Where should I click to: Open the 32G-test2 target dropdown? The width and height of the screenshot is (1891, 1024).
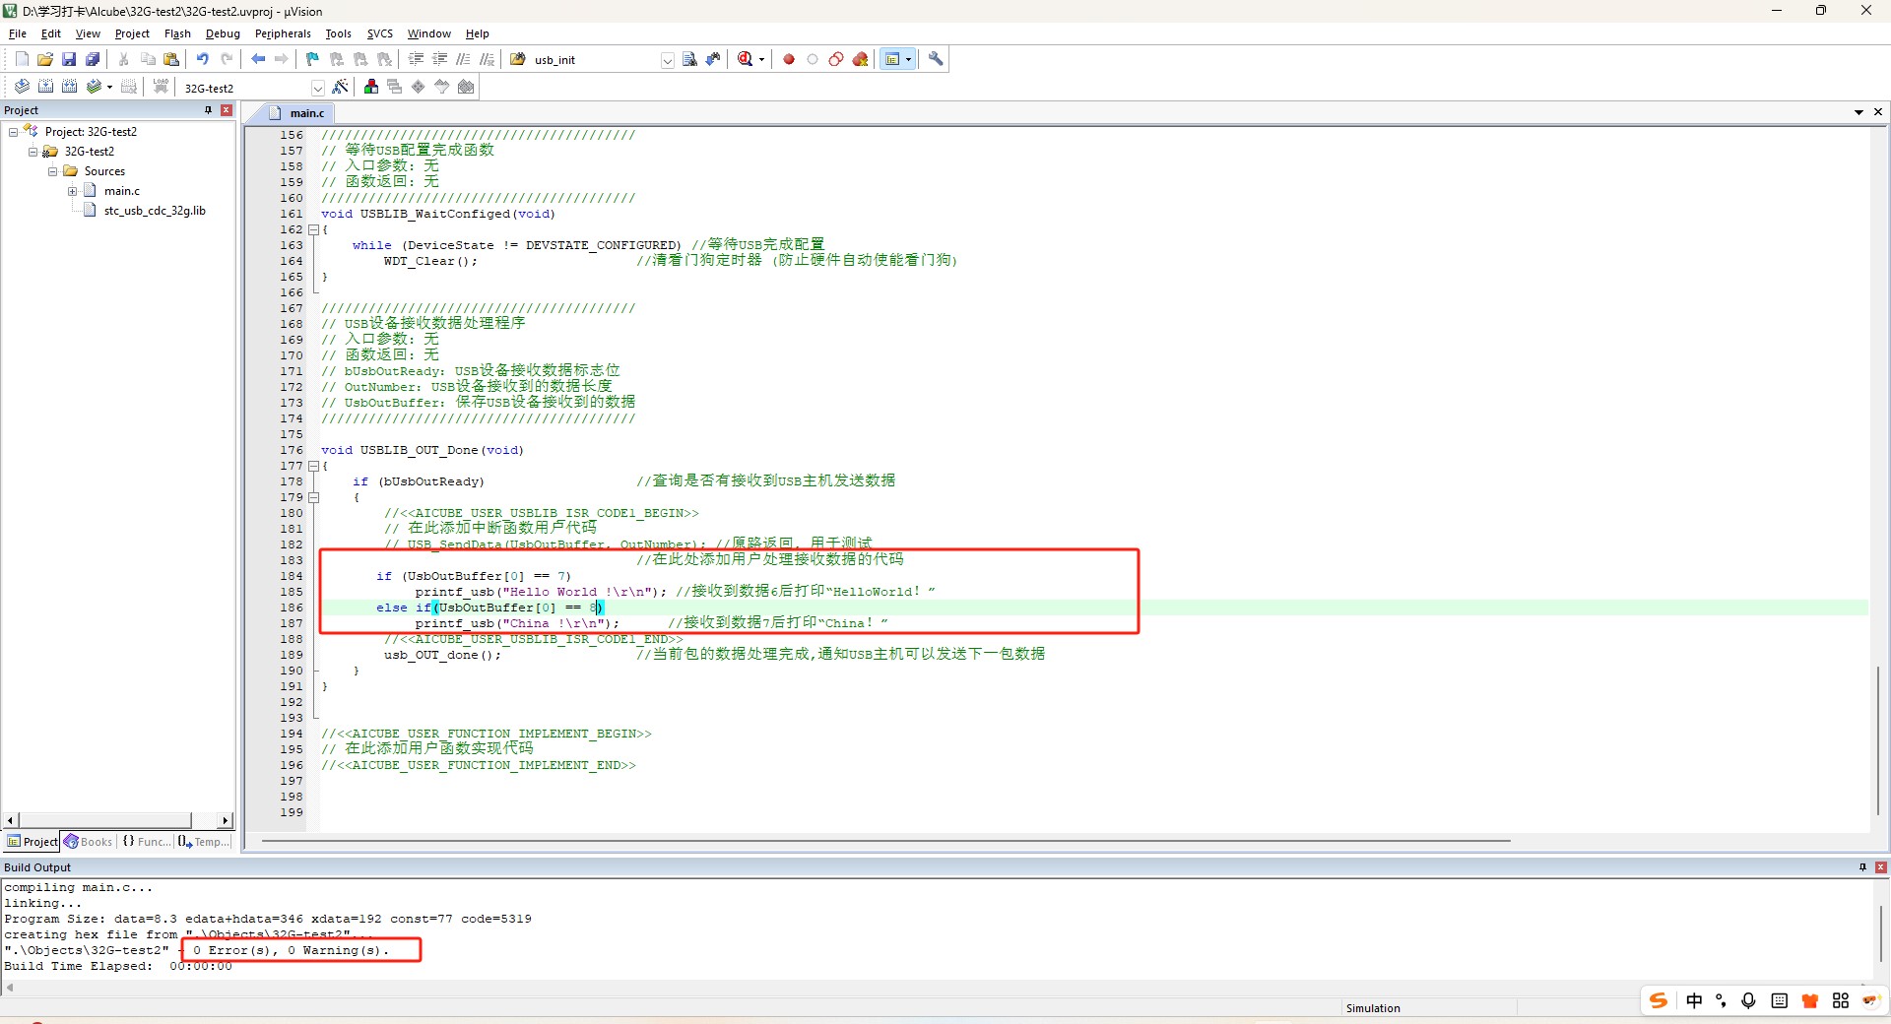(317, 88)
